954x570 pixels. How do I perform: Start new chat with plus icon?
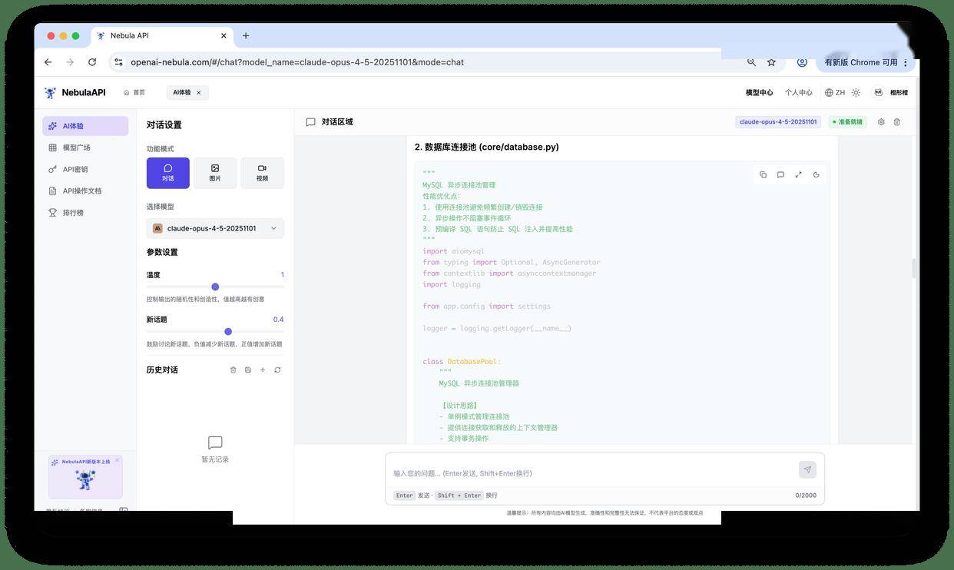tap(263, 370)
